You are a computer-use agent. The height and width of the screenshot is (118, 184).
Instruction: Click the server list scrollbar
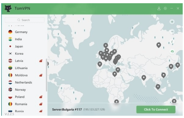click(47, 75)
